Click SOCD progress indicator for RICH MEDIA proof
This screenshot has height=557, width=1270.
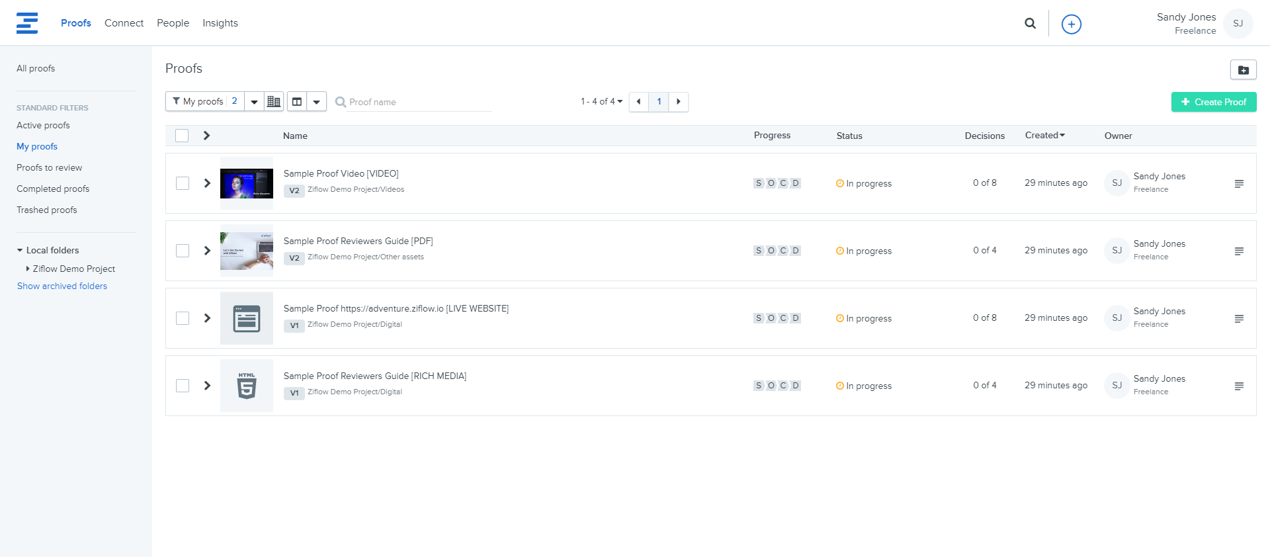777,386
